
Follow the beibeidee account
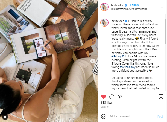[x=134, y=5]
